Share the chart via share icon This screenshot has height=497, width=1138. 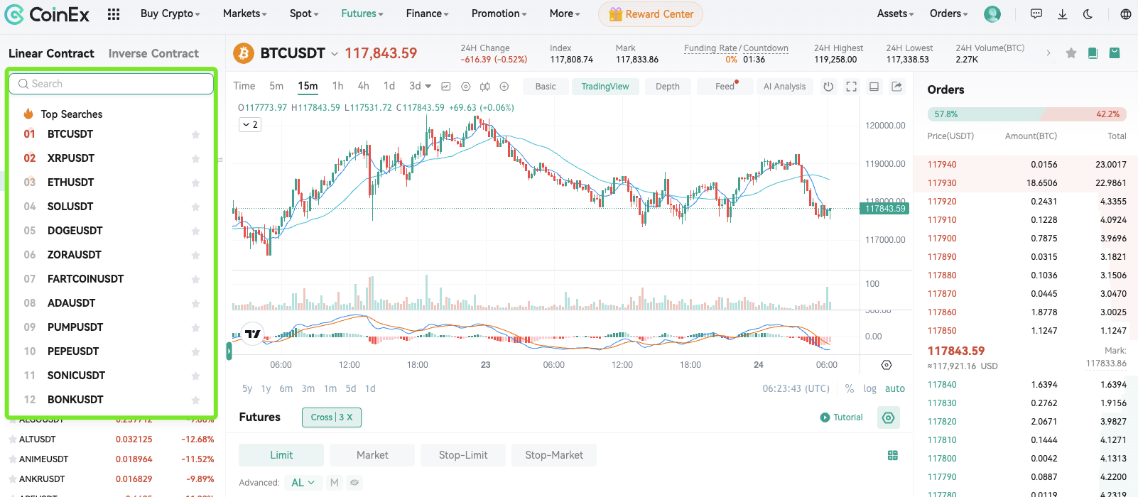point(897,87)
